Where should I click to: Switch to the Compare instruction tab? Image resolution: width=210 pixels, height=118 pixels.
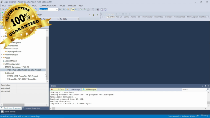(x=169, y=17)
